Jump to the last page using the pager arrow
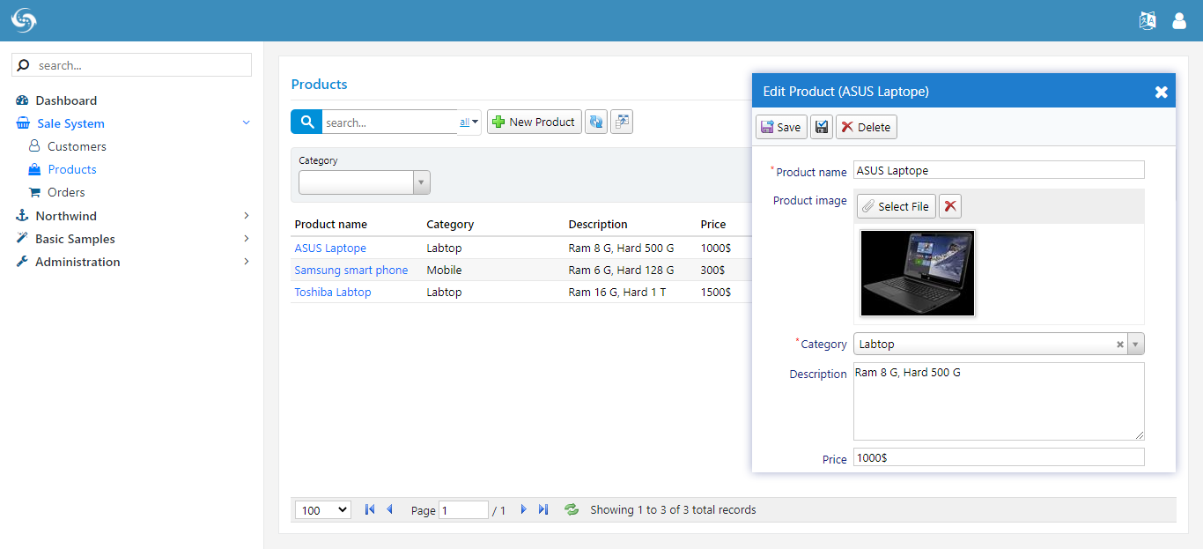Image resolution: width=1203 pixels, height=549 pixels. [x=542, y=509]
